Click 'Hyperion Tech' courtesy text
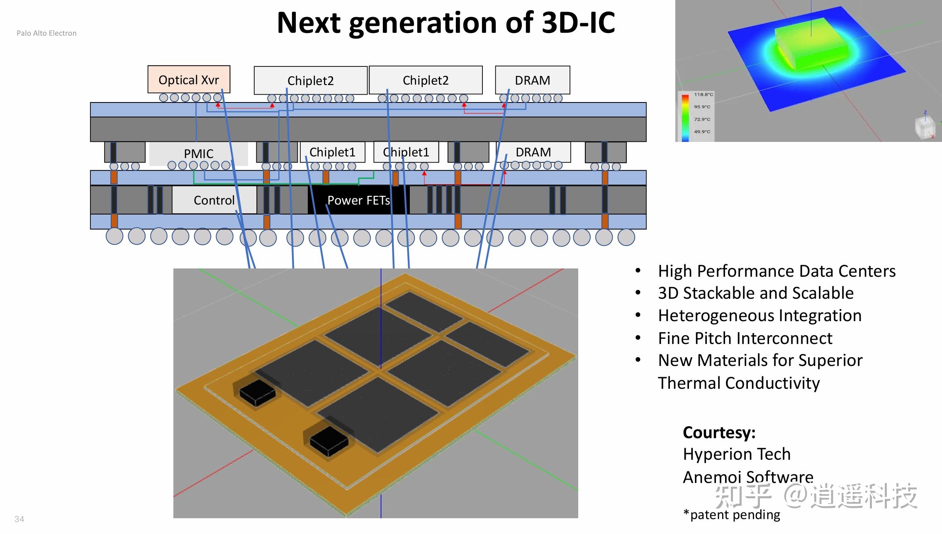The image size is (942, 534). [x=737, y=454]
